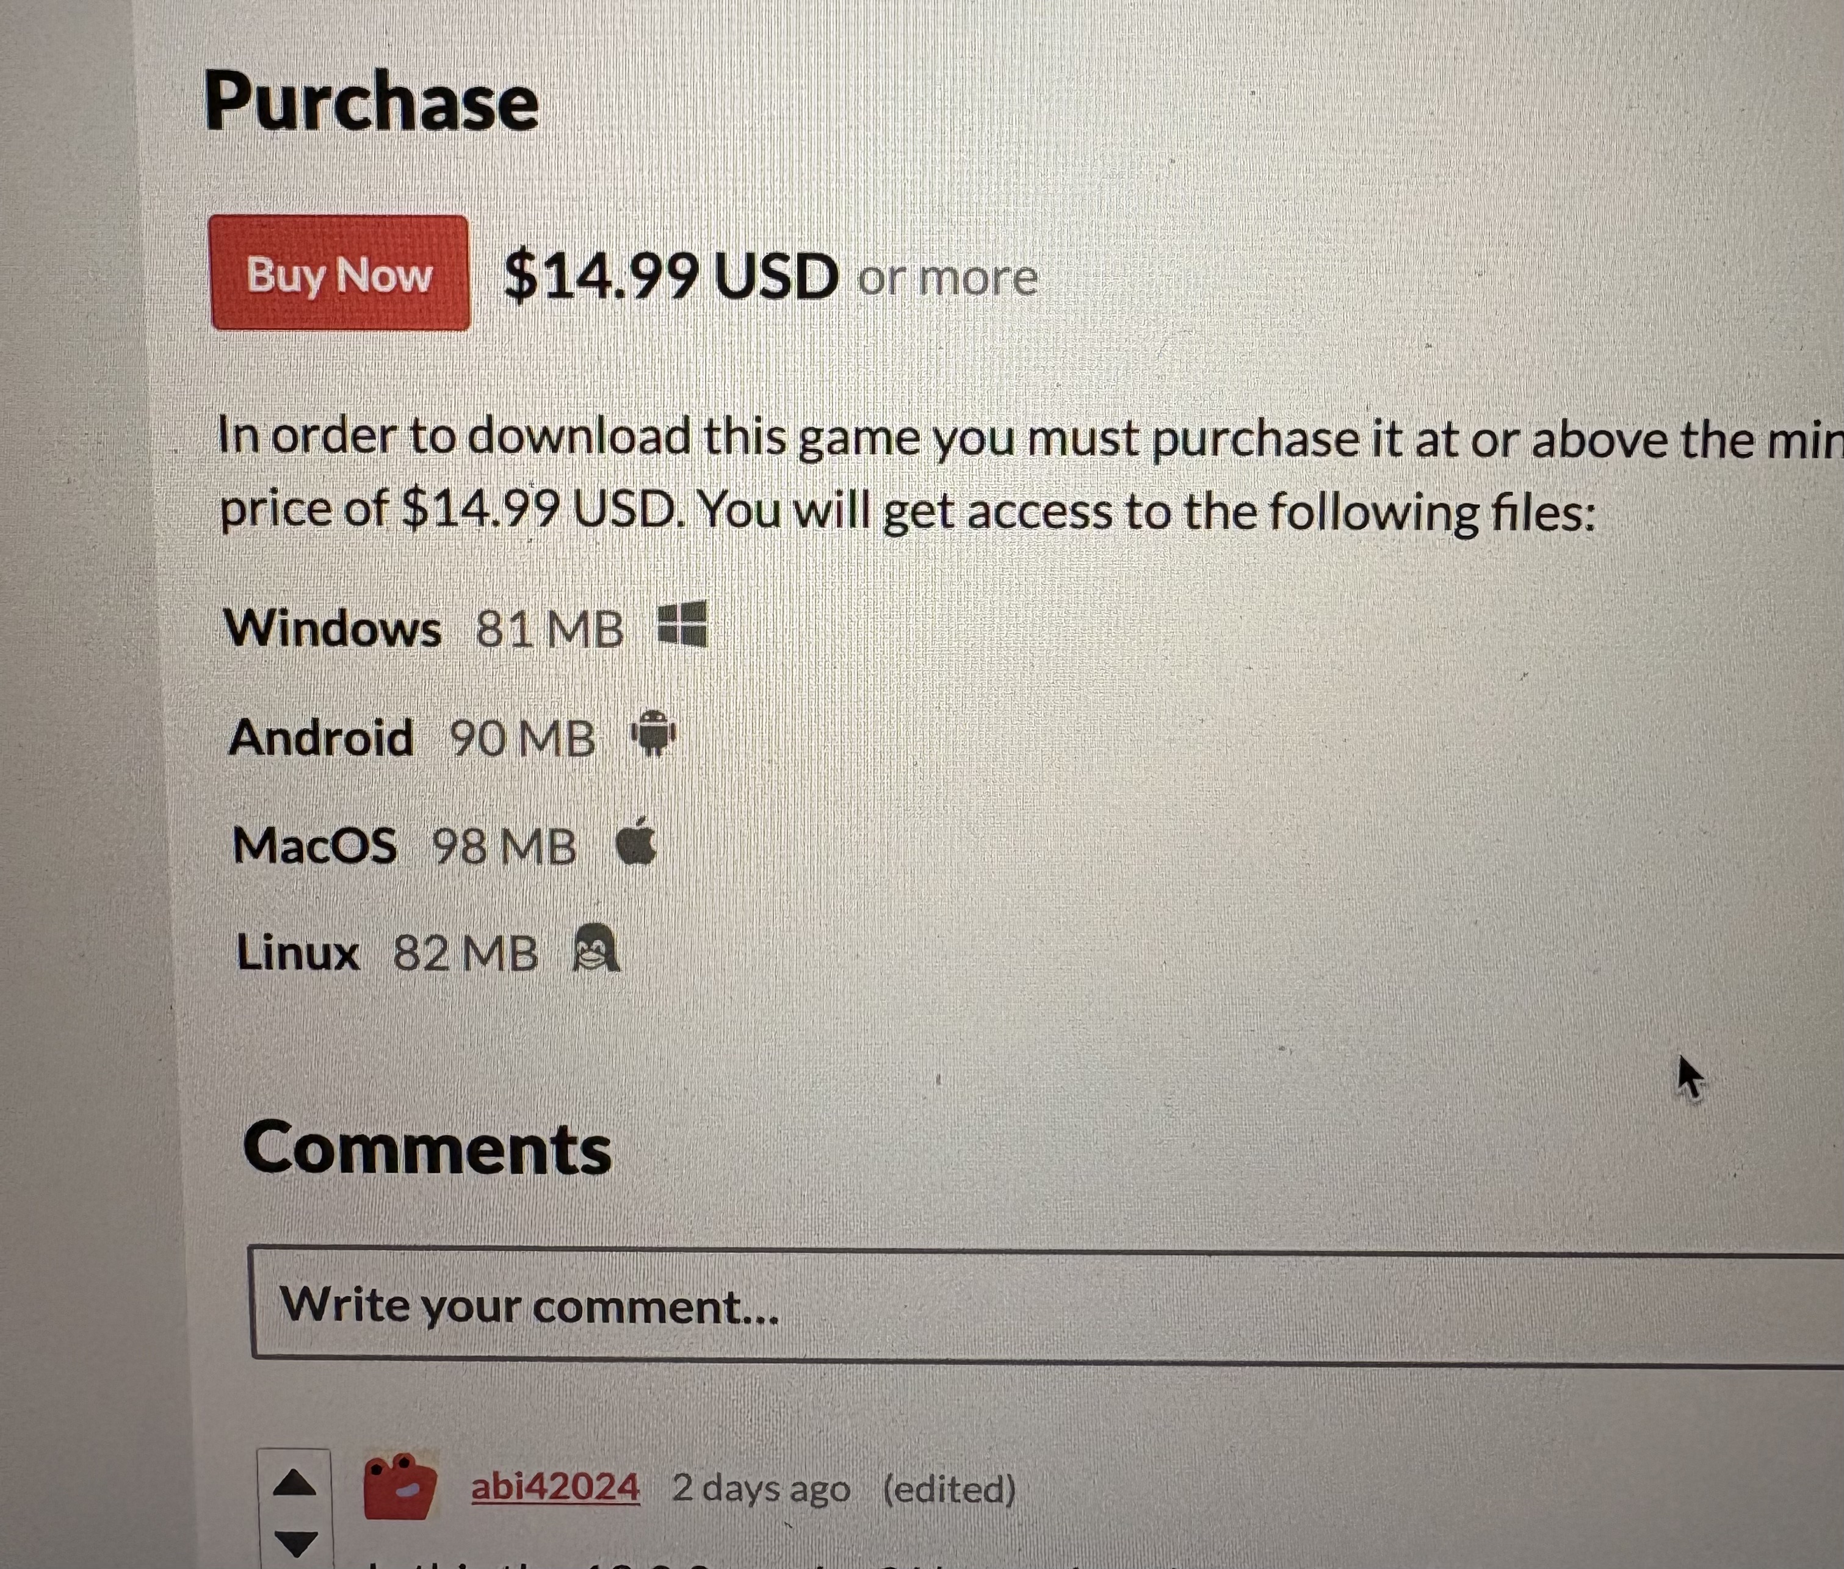Click the Purchase section heading
This screenshot has width=1844, height=1569.
point(372,101)
